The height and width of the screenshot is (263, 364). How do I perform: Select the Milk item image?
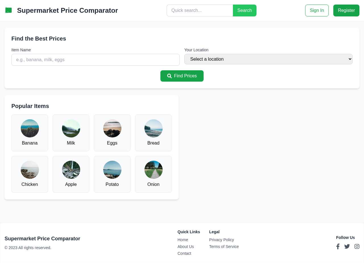(x=71, y=128)
